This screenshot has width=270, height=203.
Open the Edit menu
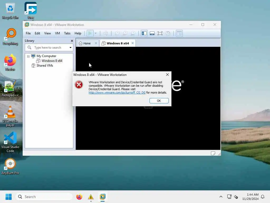coord(37,33)
